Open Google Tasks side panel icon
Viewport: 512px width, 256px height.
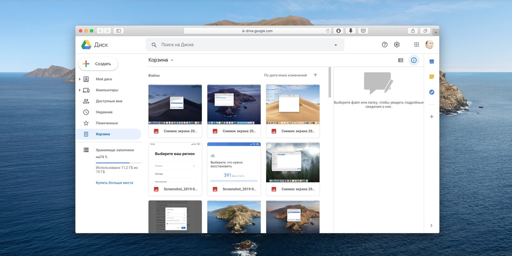431,92
